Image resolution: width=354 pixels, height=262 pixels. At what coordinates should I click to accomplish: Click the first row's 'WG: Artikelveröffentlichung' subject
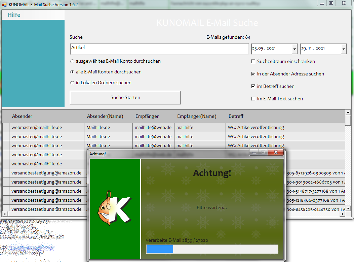coord(256,128)
